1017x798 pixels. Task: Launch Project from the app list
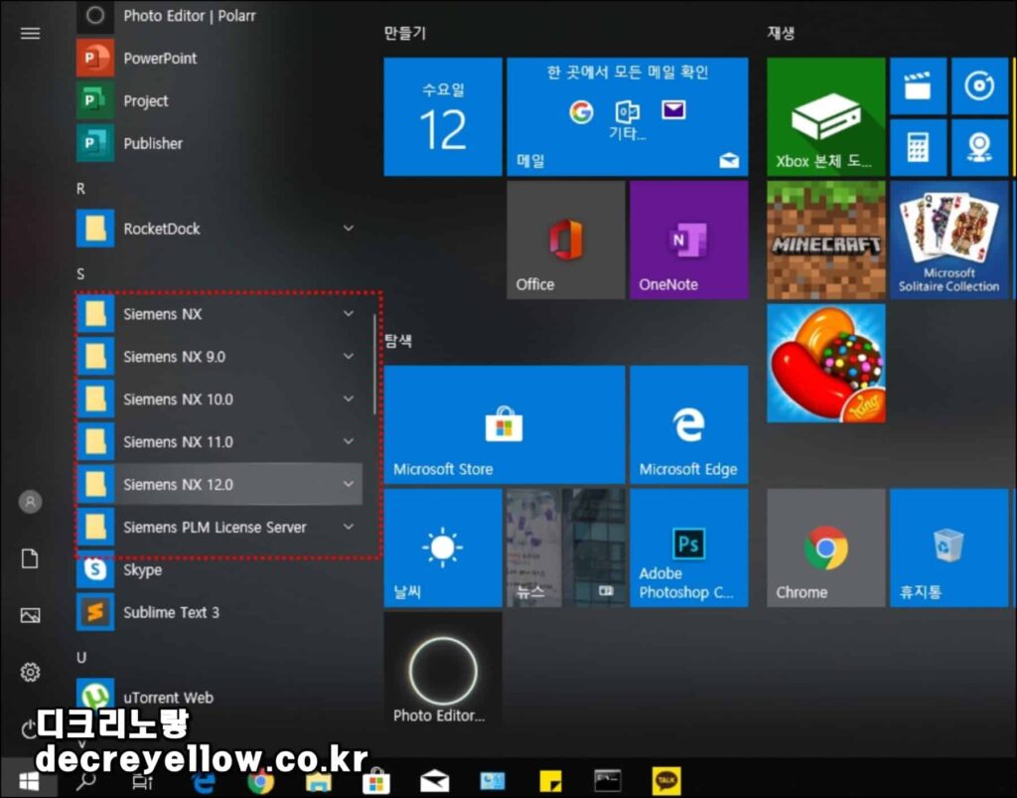pyautogui.click(x=218, y=100)
